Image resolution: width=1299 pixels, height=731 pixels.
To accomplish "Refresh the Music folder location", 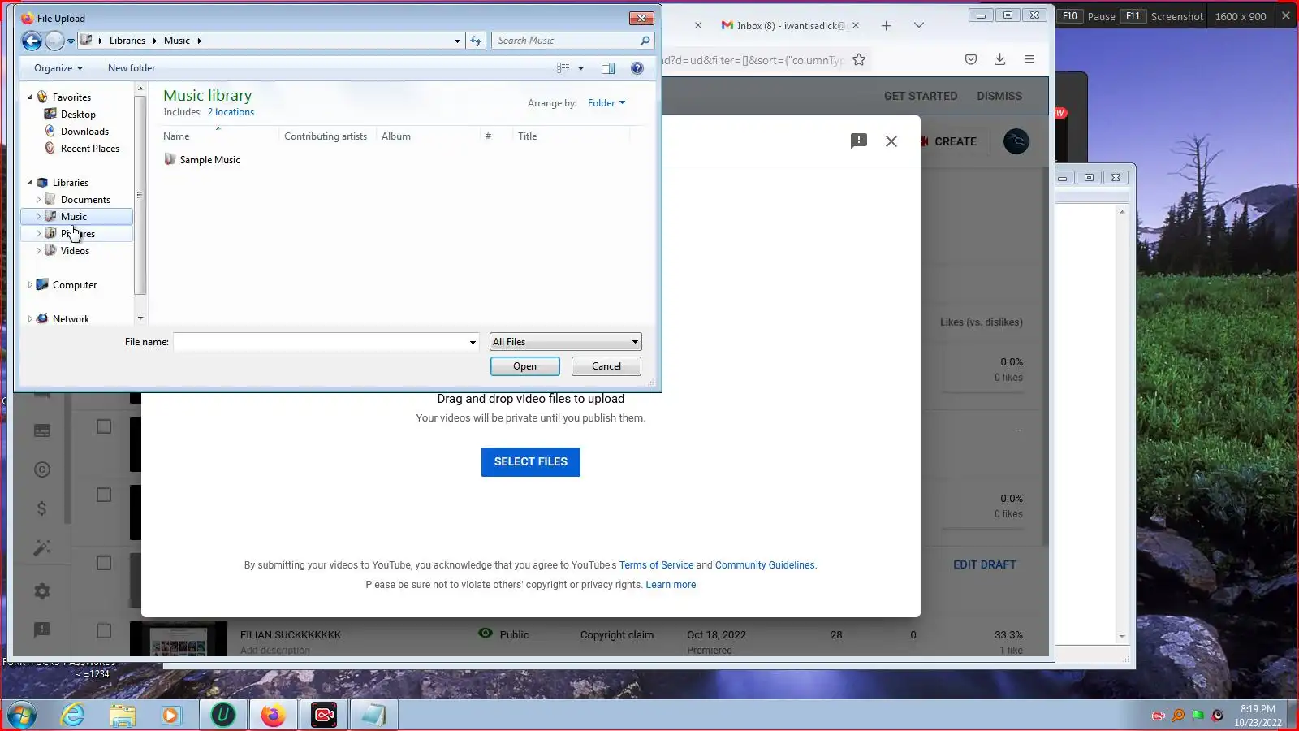I will [x=476, y=41].
